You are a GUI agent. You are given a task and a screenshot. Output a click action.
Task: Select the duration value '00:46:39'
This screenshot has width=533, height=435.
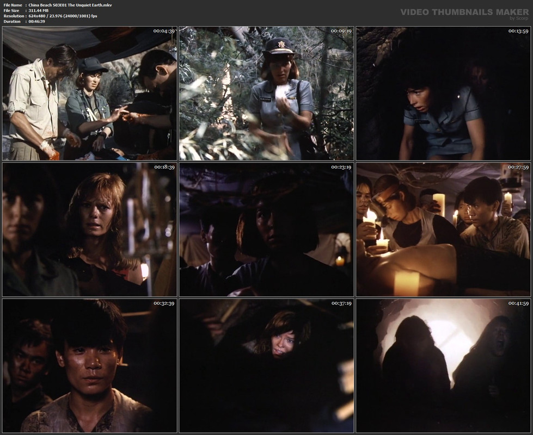click(36, 21)
